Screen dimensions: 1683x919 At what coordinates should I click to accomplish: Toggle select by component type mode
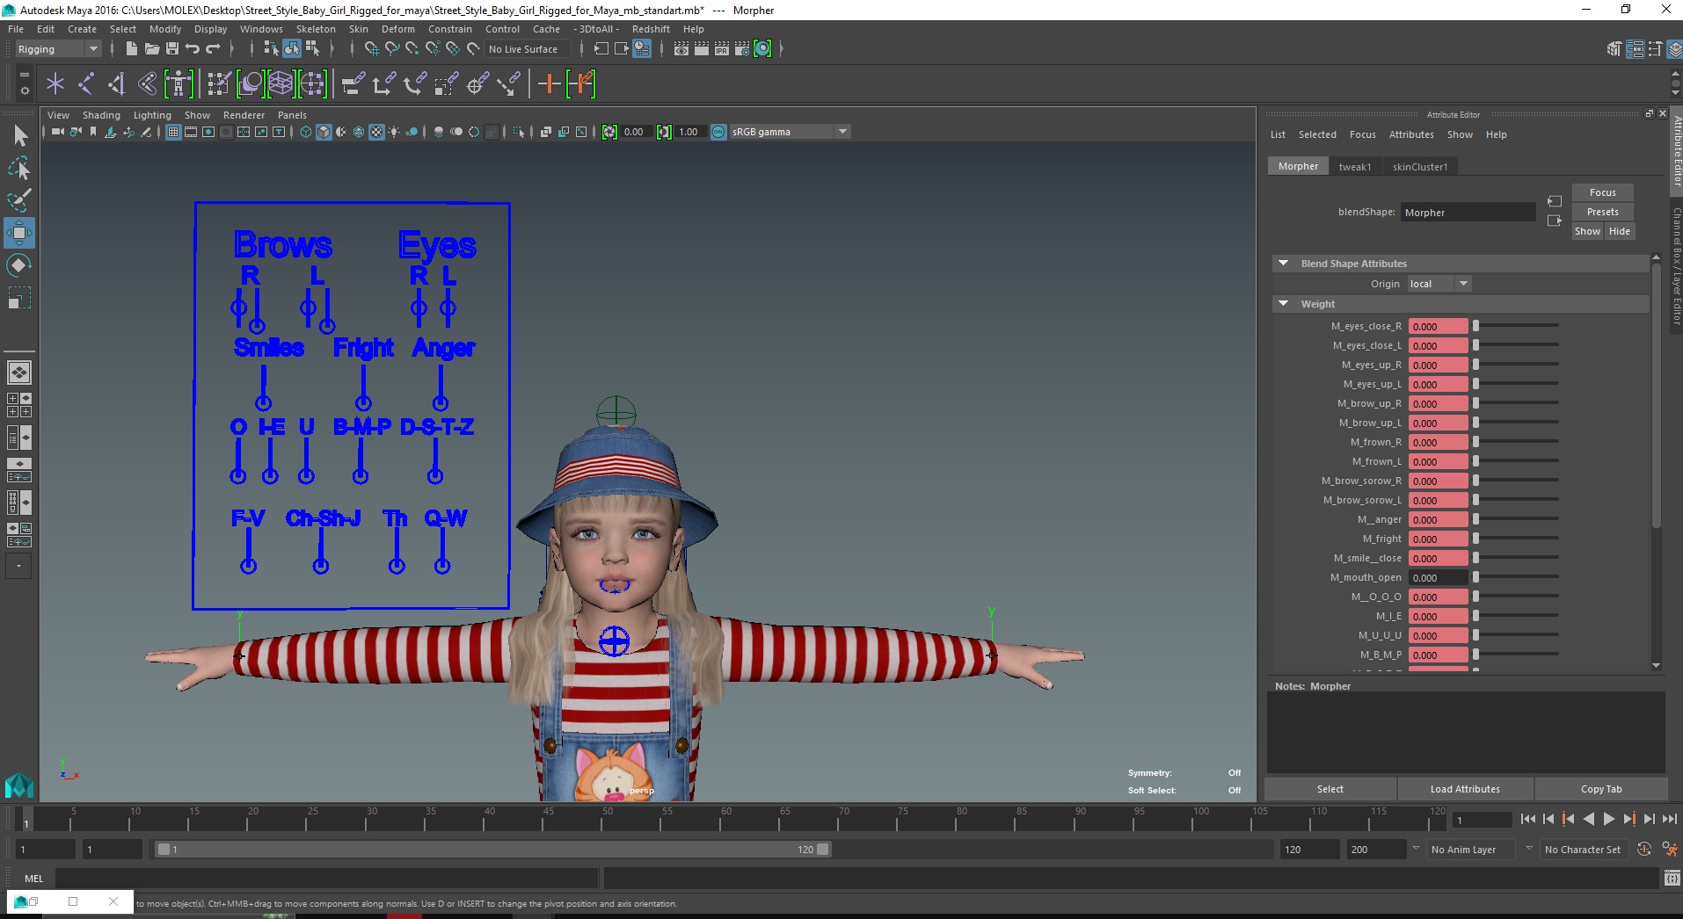click(x=312, y=48)
